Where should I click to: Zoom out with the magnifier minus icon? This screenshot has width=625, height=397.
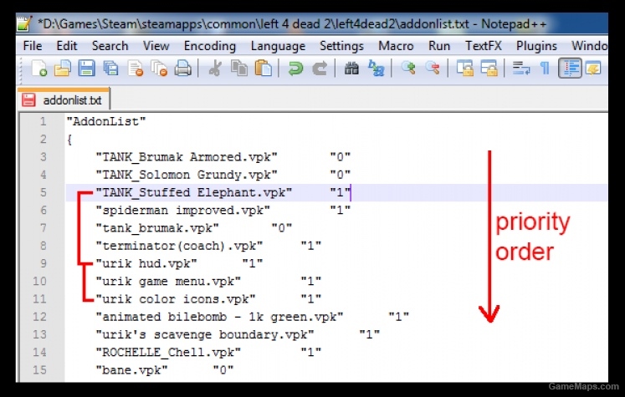point(433,68)
